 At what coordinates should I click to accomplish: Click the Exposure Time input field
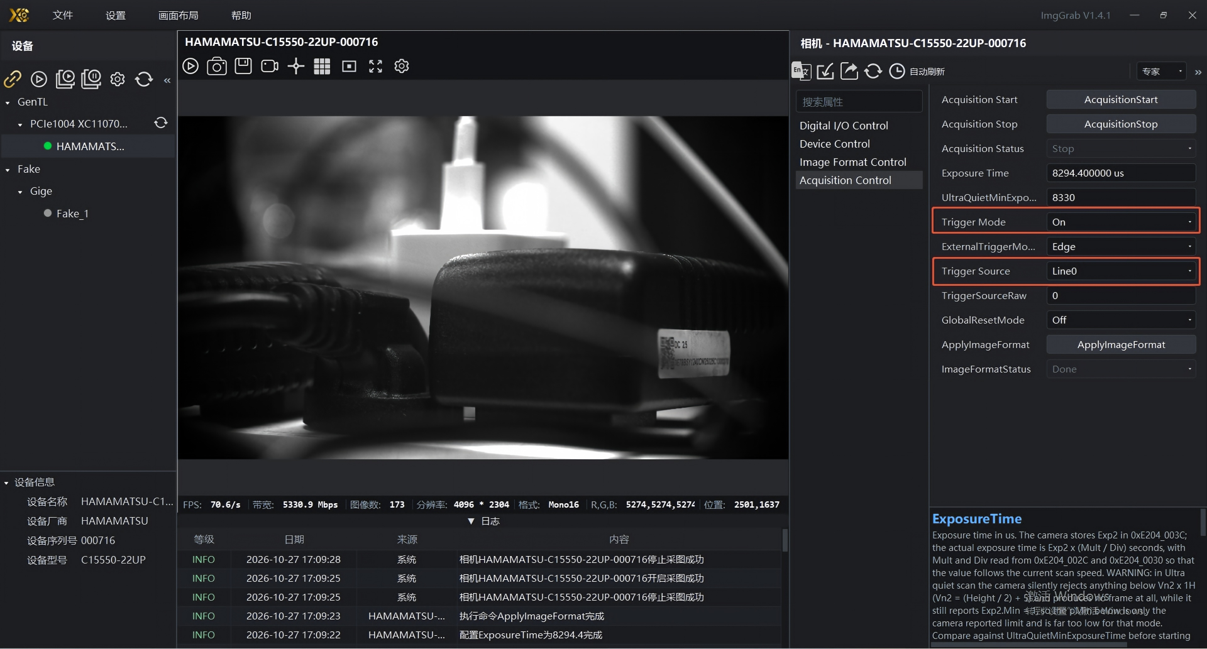coord(1121,173)
